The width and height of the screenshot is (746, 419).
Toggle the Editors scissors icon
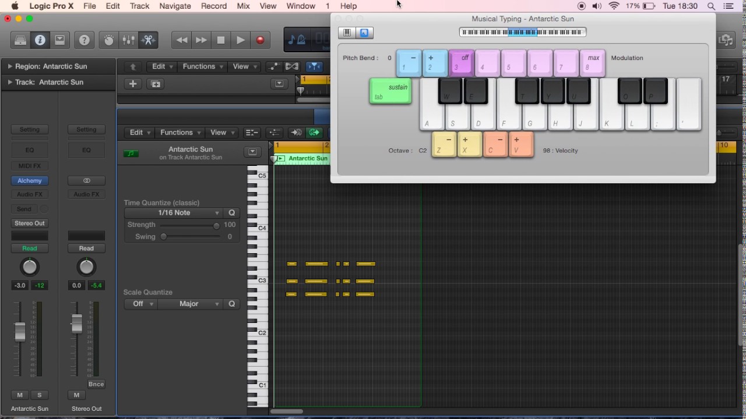tap(148, 40)
